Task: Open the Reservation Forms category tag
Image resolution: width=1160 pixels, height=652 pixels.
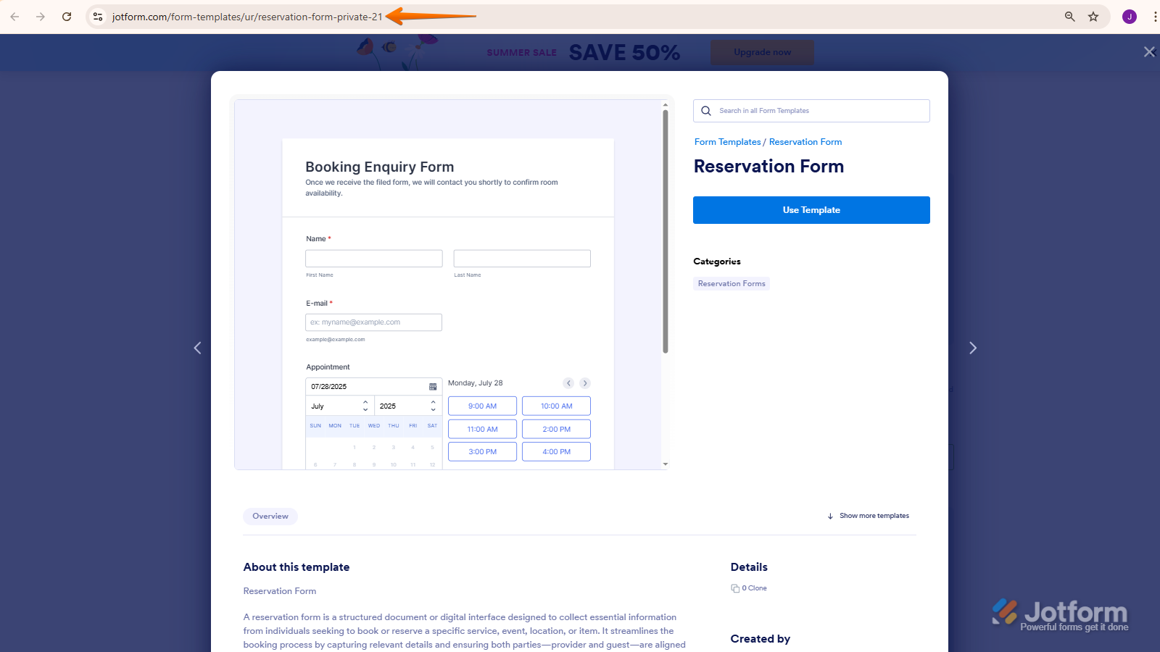Action: click(732, 284)
